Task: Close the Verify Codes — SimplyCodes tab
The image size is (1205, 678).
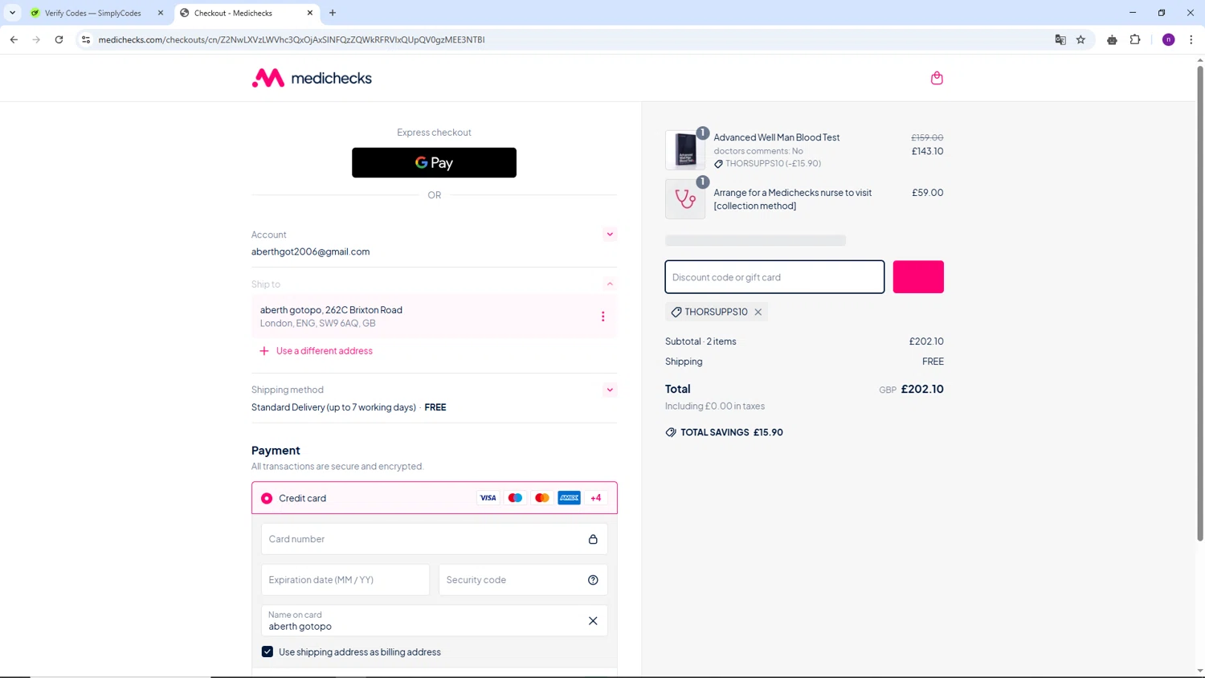Action: tap(161, 13)
